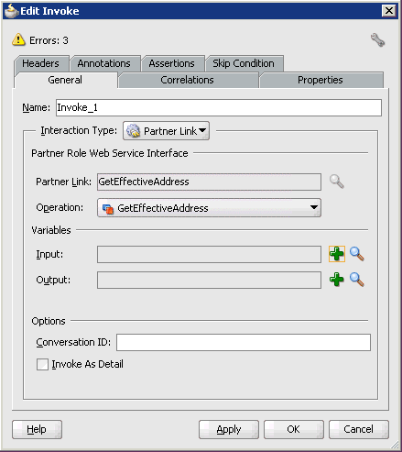
Task: Click the Partner Link text field
Action: 209,182
